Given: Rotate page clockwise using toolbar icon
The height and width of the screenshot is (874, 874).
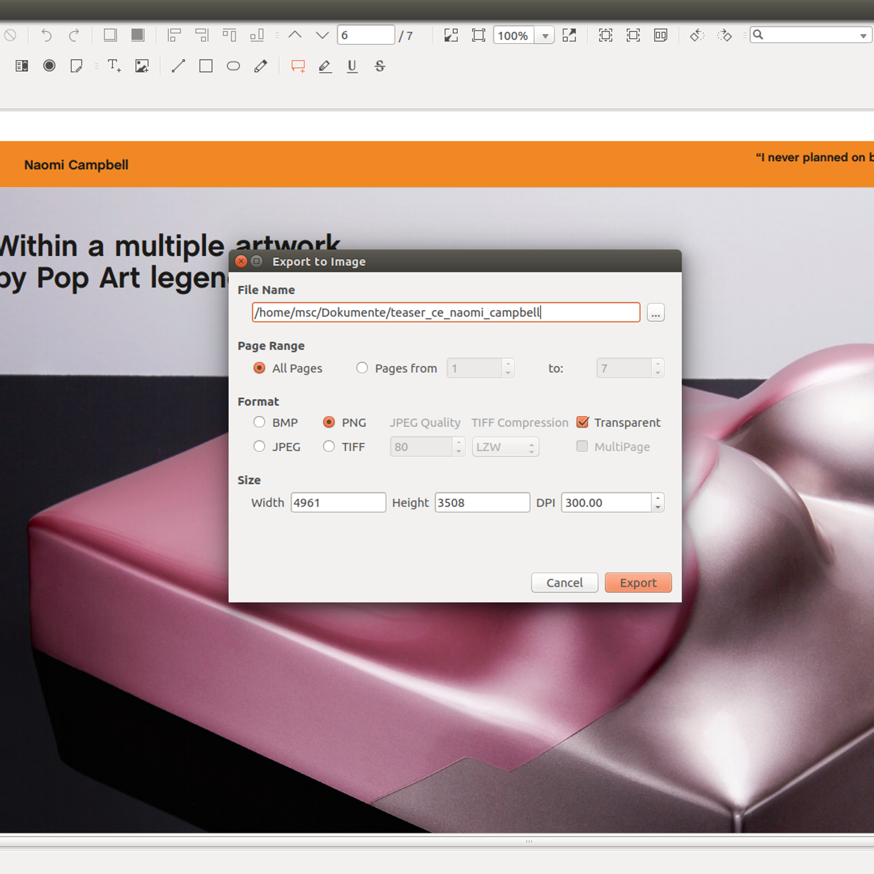Looking at the screenshot, I should coord(724,36).
